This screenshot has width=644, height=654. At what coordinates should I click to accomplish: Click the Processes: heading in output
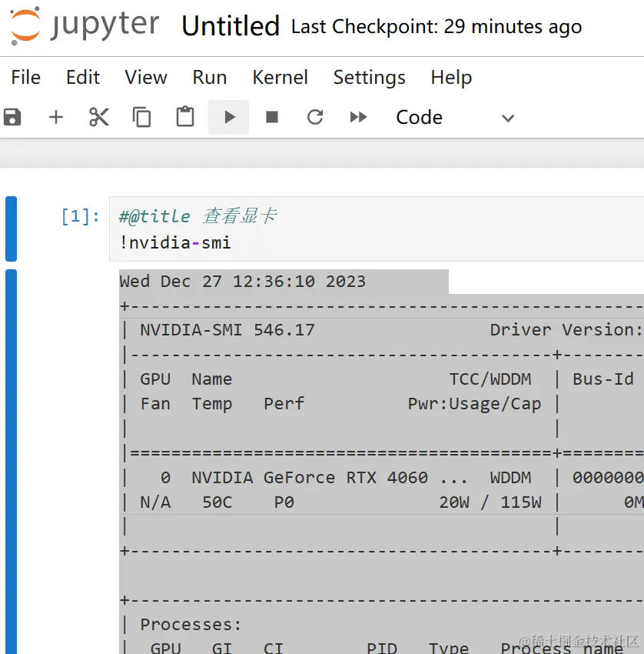point(191,625)
